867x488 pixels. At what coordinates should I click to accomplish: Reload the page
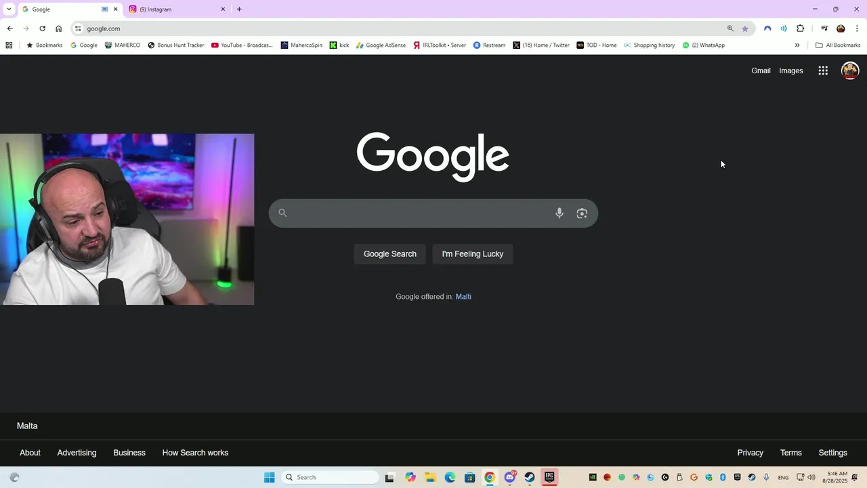pos(42,28)
